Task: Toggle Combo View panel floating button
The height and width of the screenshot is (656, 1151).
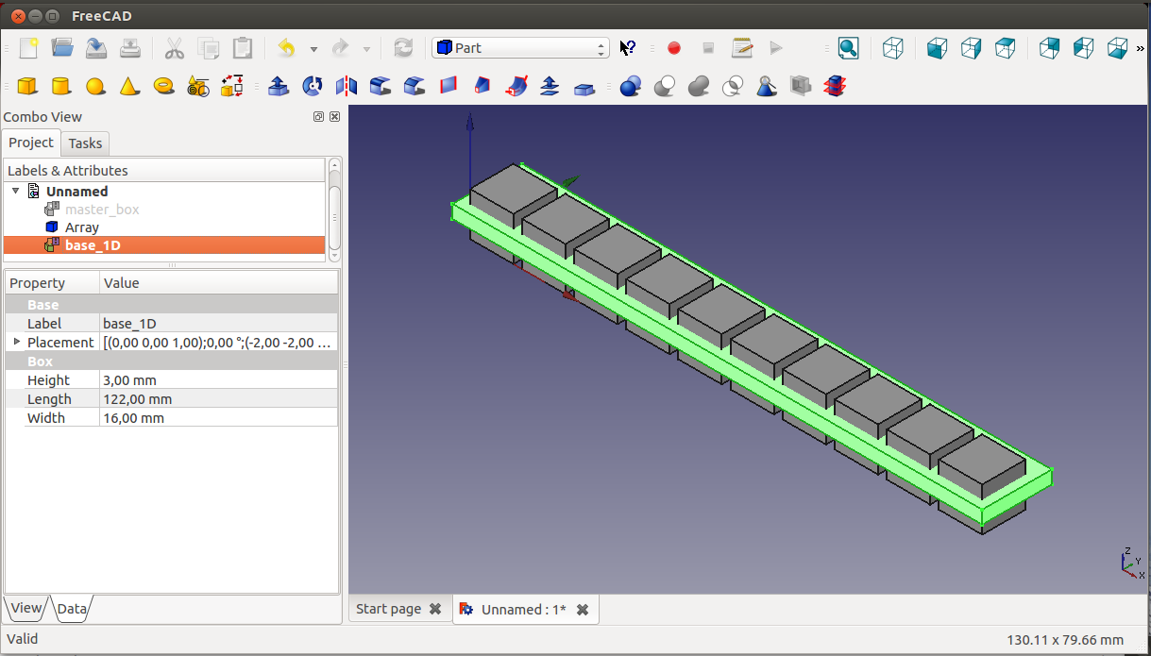Action: pyautogui.click(x=318, y=117)
